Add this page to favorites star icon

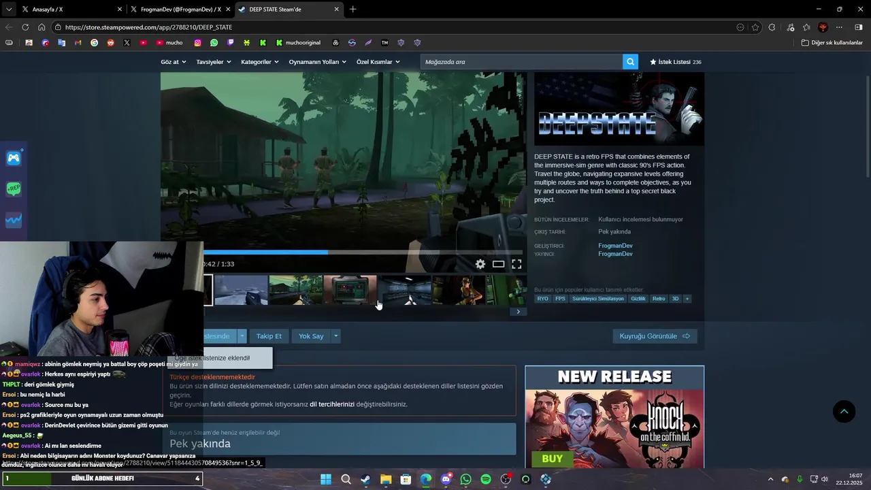[755, 27]
